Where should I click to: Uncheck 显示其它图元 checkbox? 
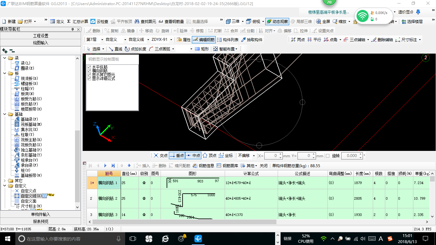(89, 75)
